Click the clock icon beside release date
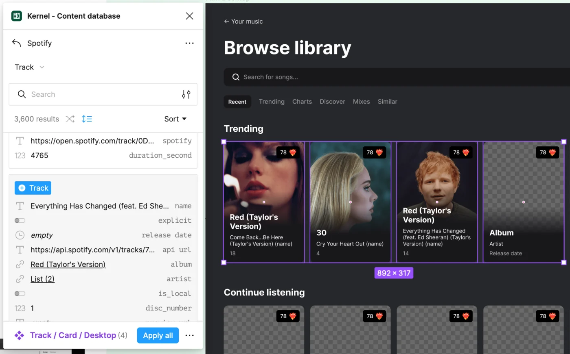This screenshot has width=570, height=354. tap(20, 235)
